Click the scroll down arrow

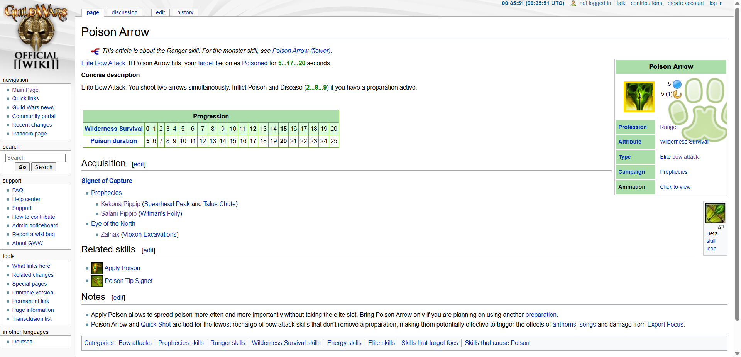737,353
